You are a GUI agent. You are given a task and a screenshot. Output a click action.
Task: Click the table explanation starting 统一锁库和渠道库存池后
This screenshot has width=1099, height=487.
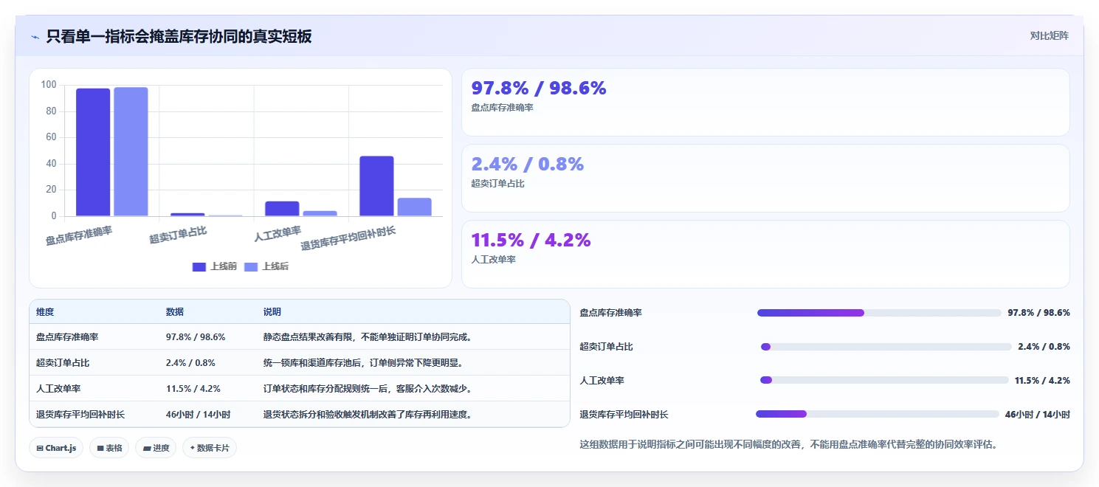point(363,363)
